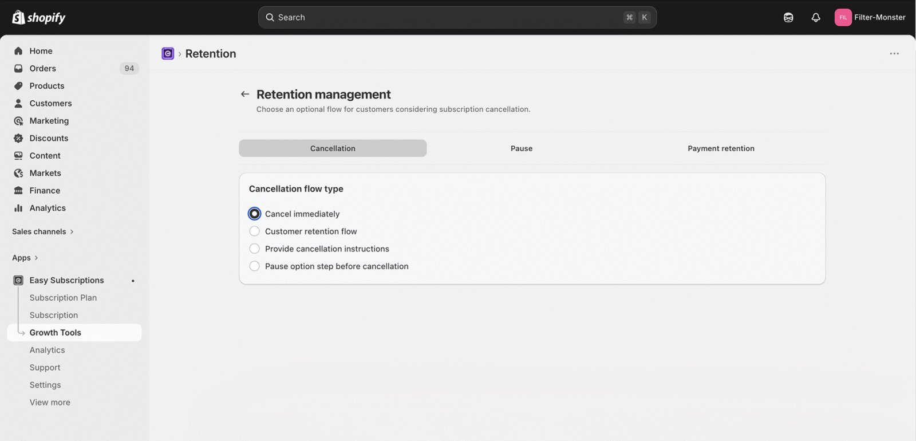Screen dimensions: 916x441
Task: Click the Discounts badge icon
Action: (x=18, y=138)
